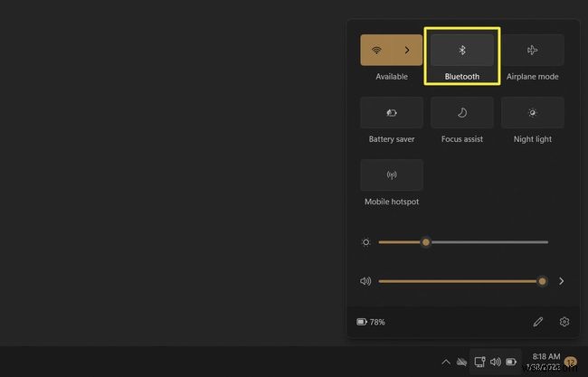Click the 78% battery status indicator
Image resolution: width=588 pixels, height=377 pixels.
pos(371,322)
